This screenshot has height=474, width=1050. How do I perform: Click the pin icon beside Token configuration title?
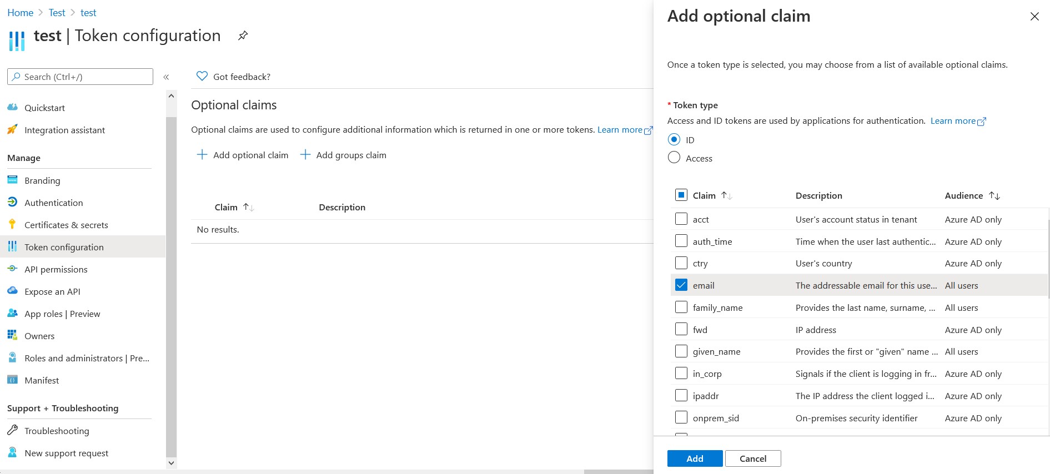[x=243, y=36]
